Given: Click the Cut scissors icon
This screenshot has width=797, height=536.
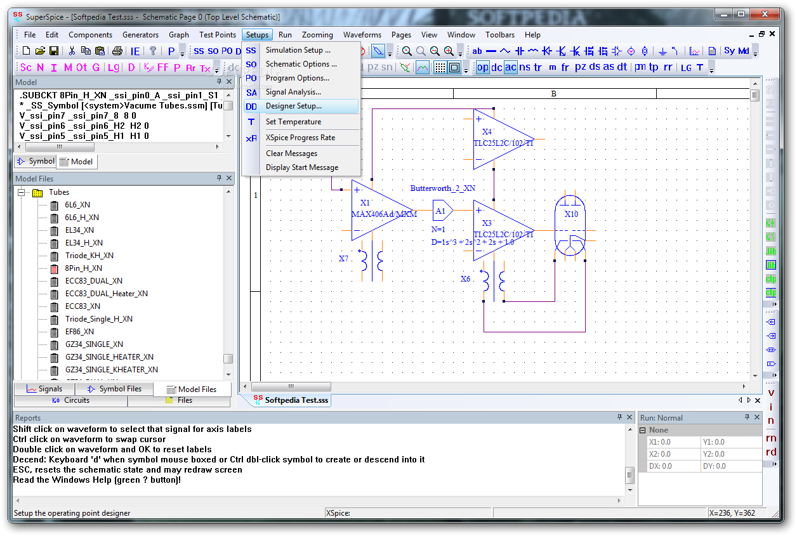Looking at the screenshot, I should tap(72, 51).
